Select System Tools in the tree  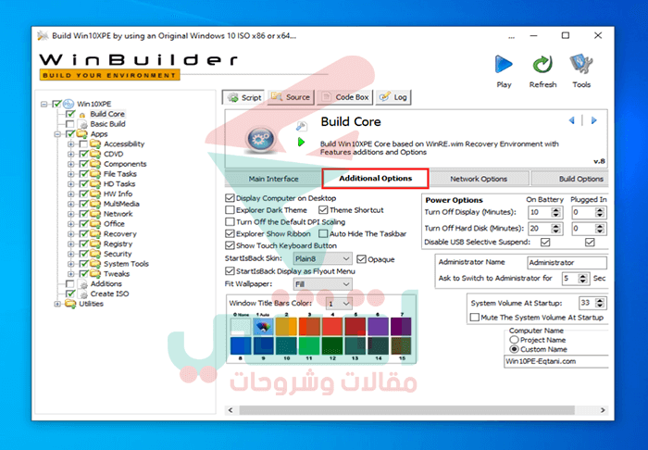[x=126, y=264]
